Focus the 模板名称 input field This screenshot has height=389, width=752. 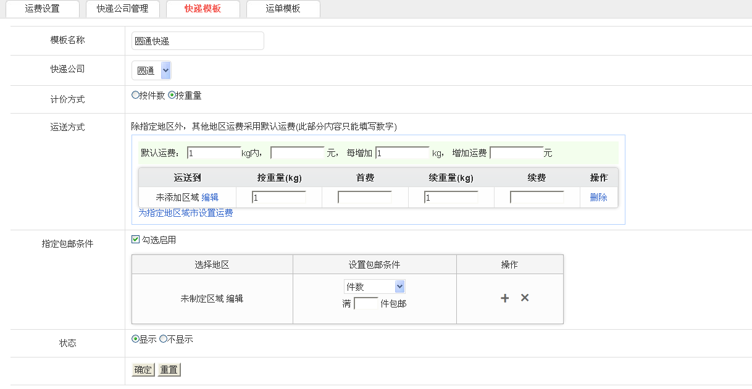click(198, 41)
